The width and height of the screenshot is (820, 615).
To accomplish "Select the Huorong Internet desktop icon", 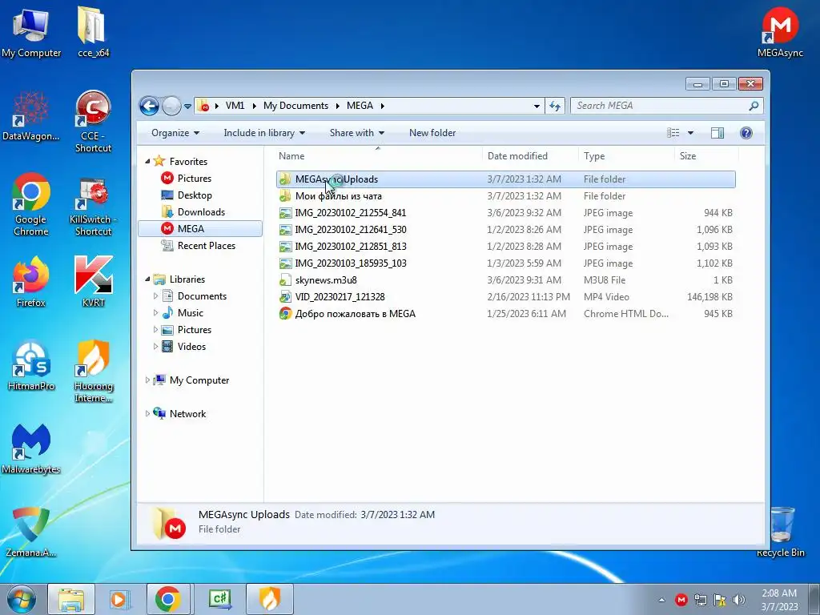I will coord(93,372).
